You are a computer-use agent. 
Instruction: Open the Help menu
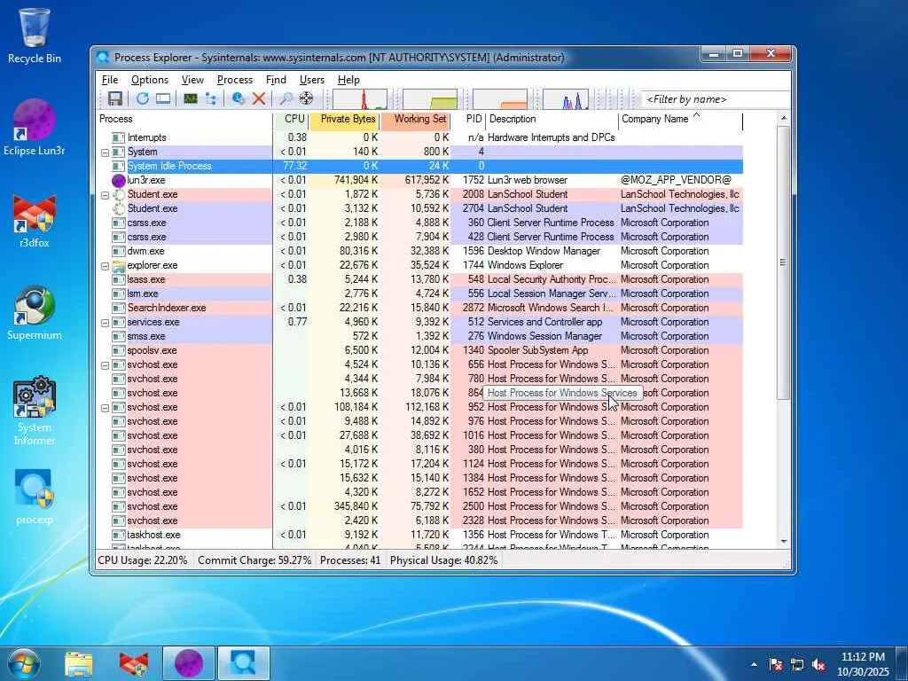coord(348,80)
